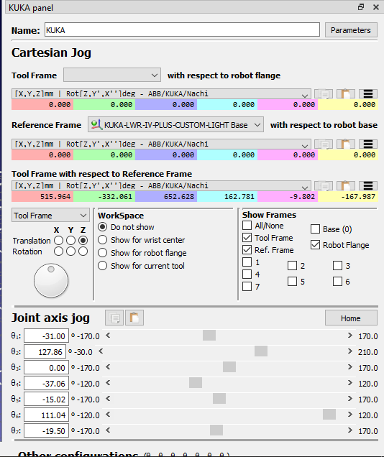384x457 pixels.
Task: Copy Tool Frame with respect to Reference pose
Action: 324,185
